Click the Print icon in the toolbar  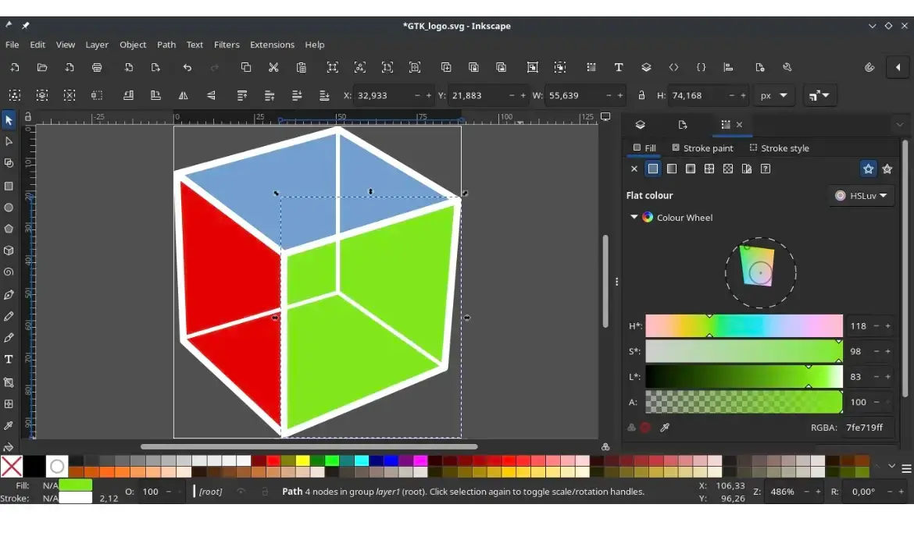(x=97, y=68)
